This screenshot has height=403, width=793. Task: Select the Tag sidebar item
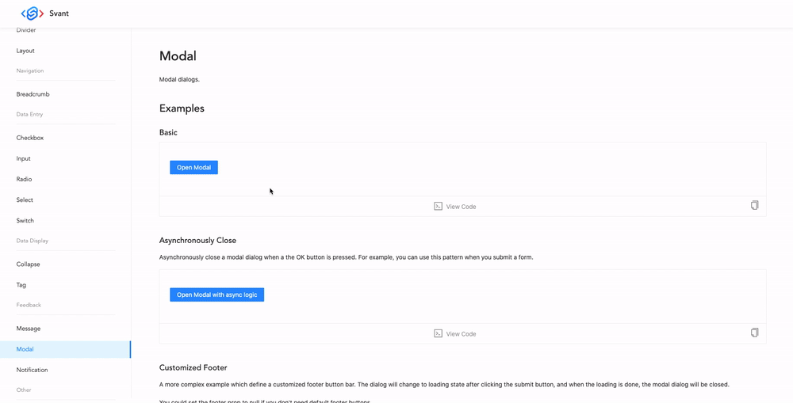(x=21, y=285)
